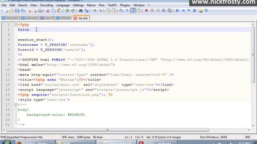Collapse the <?php fold on line 1
Screen dimensions: 257x144
[x=16, y=25]
